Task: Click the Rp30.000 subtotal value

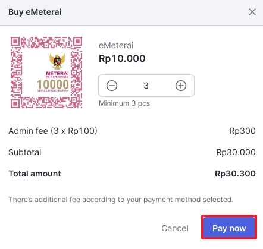Action: pos(236,152)
